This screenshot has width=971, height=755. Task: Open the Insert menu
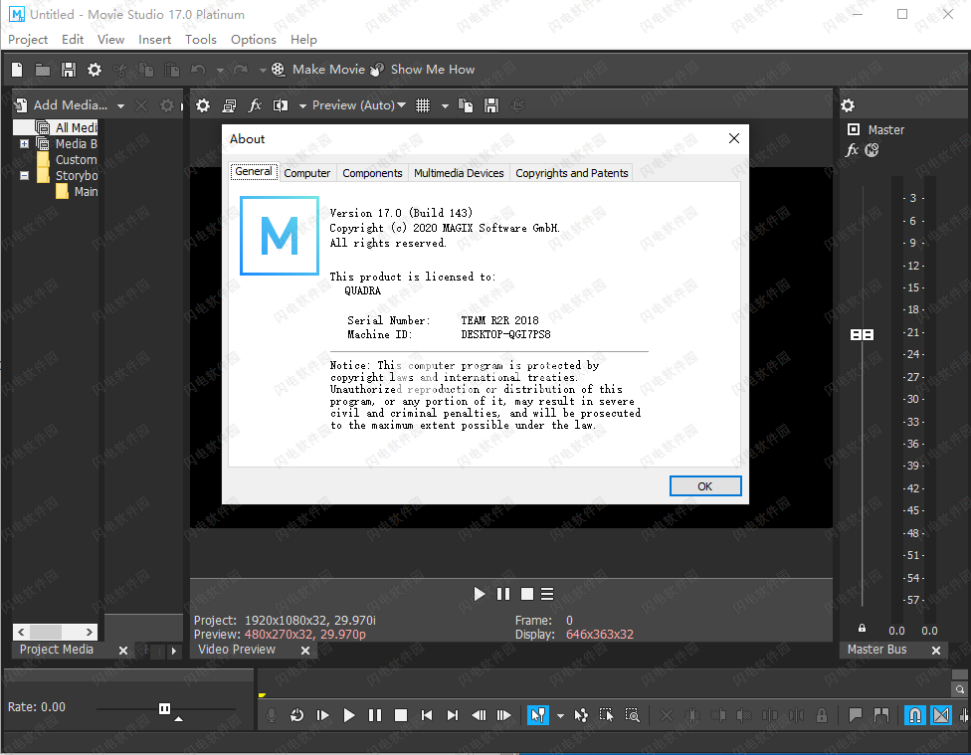tap(155, 40)
